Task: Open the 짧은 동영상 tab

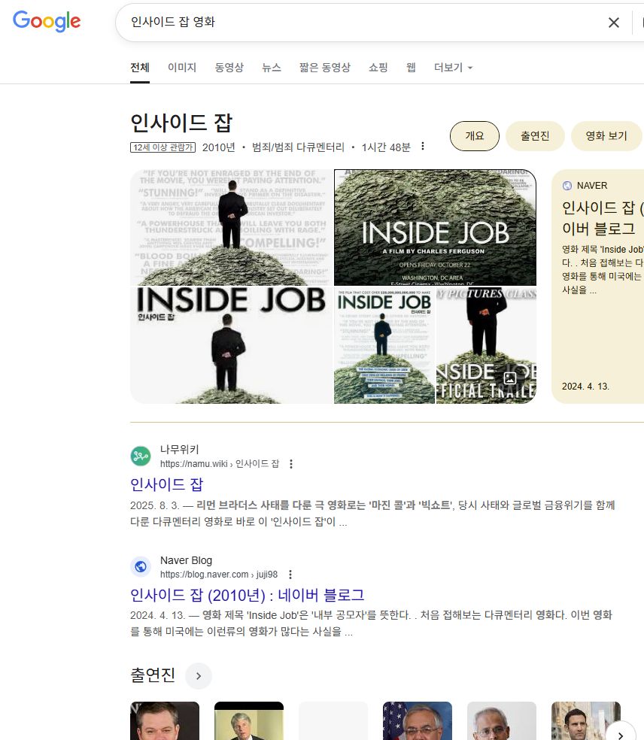Action: [x=325, y=68]
